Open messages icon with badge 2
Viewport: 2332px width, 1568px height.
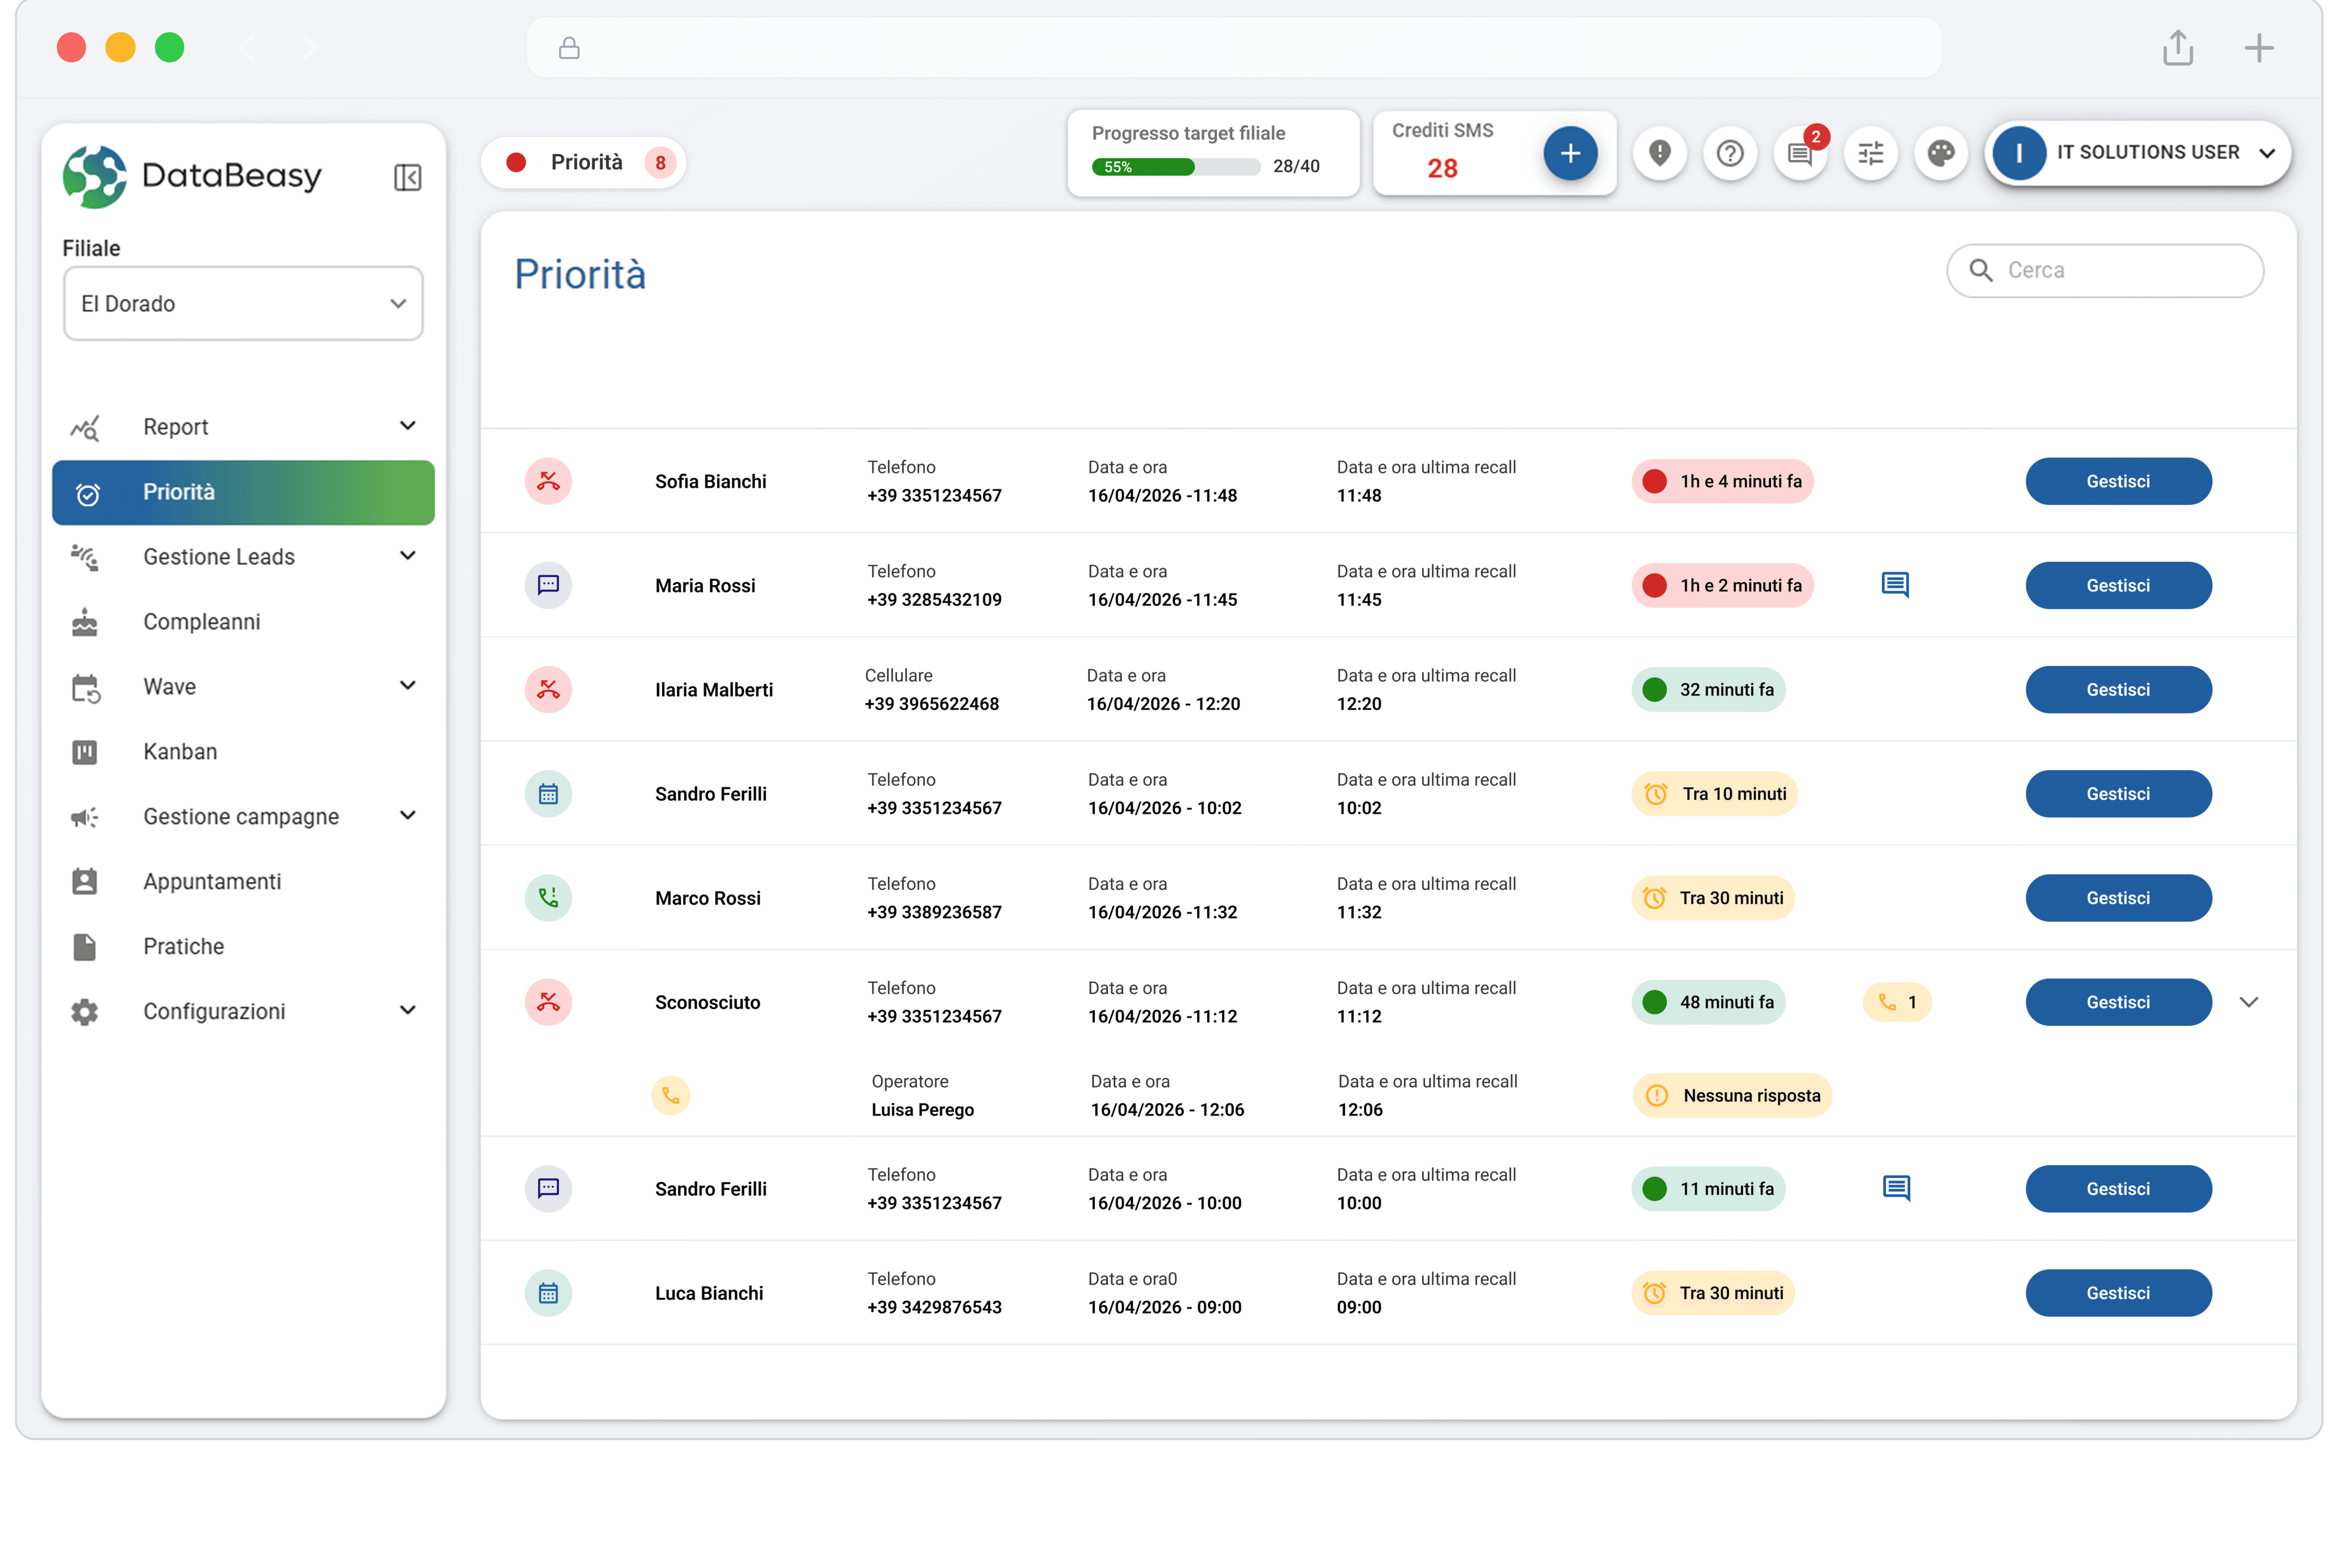[1800, 153]
